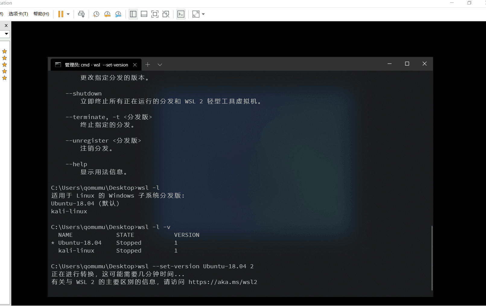Click the terminal tab's cmd icon
The height and width of the screenshot is (306, 486).
[x=58, y=65]
